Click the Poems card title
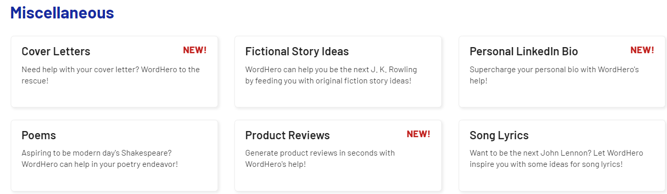 39,136
